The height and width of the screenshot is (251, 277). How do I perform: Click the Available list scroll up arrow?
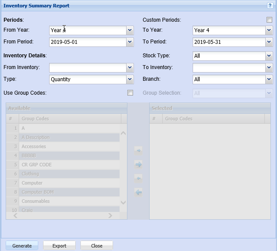pyautogui.click(x=123, y=133)
